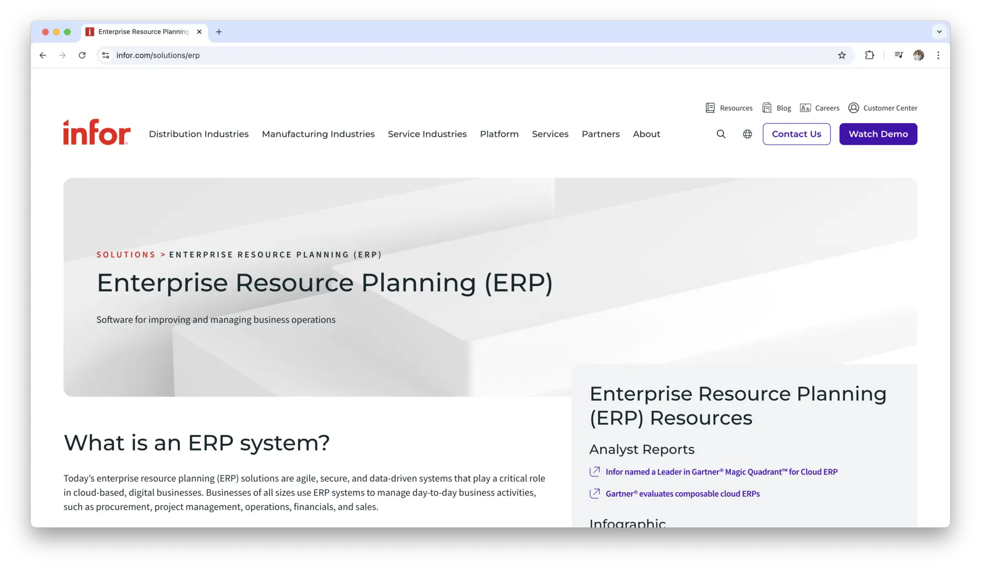The image size is (981, 568).
Task: Click the Customer Center user icon
Action: (x=854, y=108)
